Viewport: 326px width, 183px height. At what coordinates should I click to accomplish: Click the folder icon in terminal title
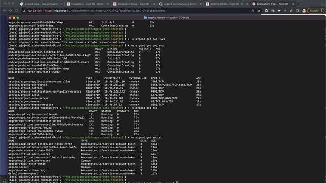(145, 18)
